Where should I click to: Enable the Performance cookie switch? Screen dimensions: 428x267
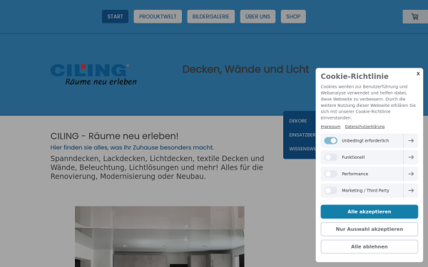pos(330,174)
